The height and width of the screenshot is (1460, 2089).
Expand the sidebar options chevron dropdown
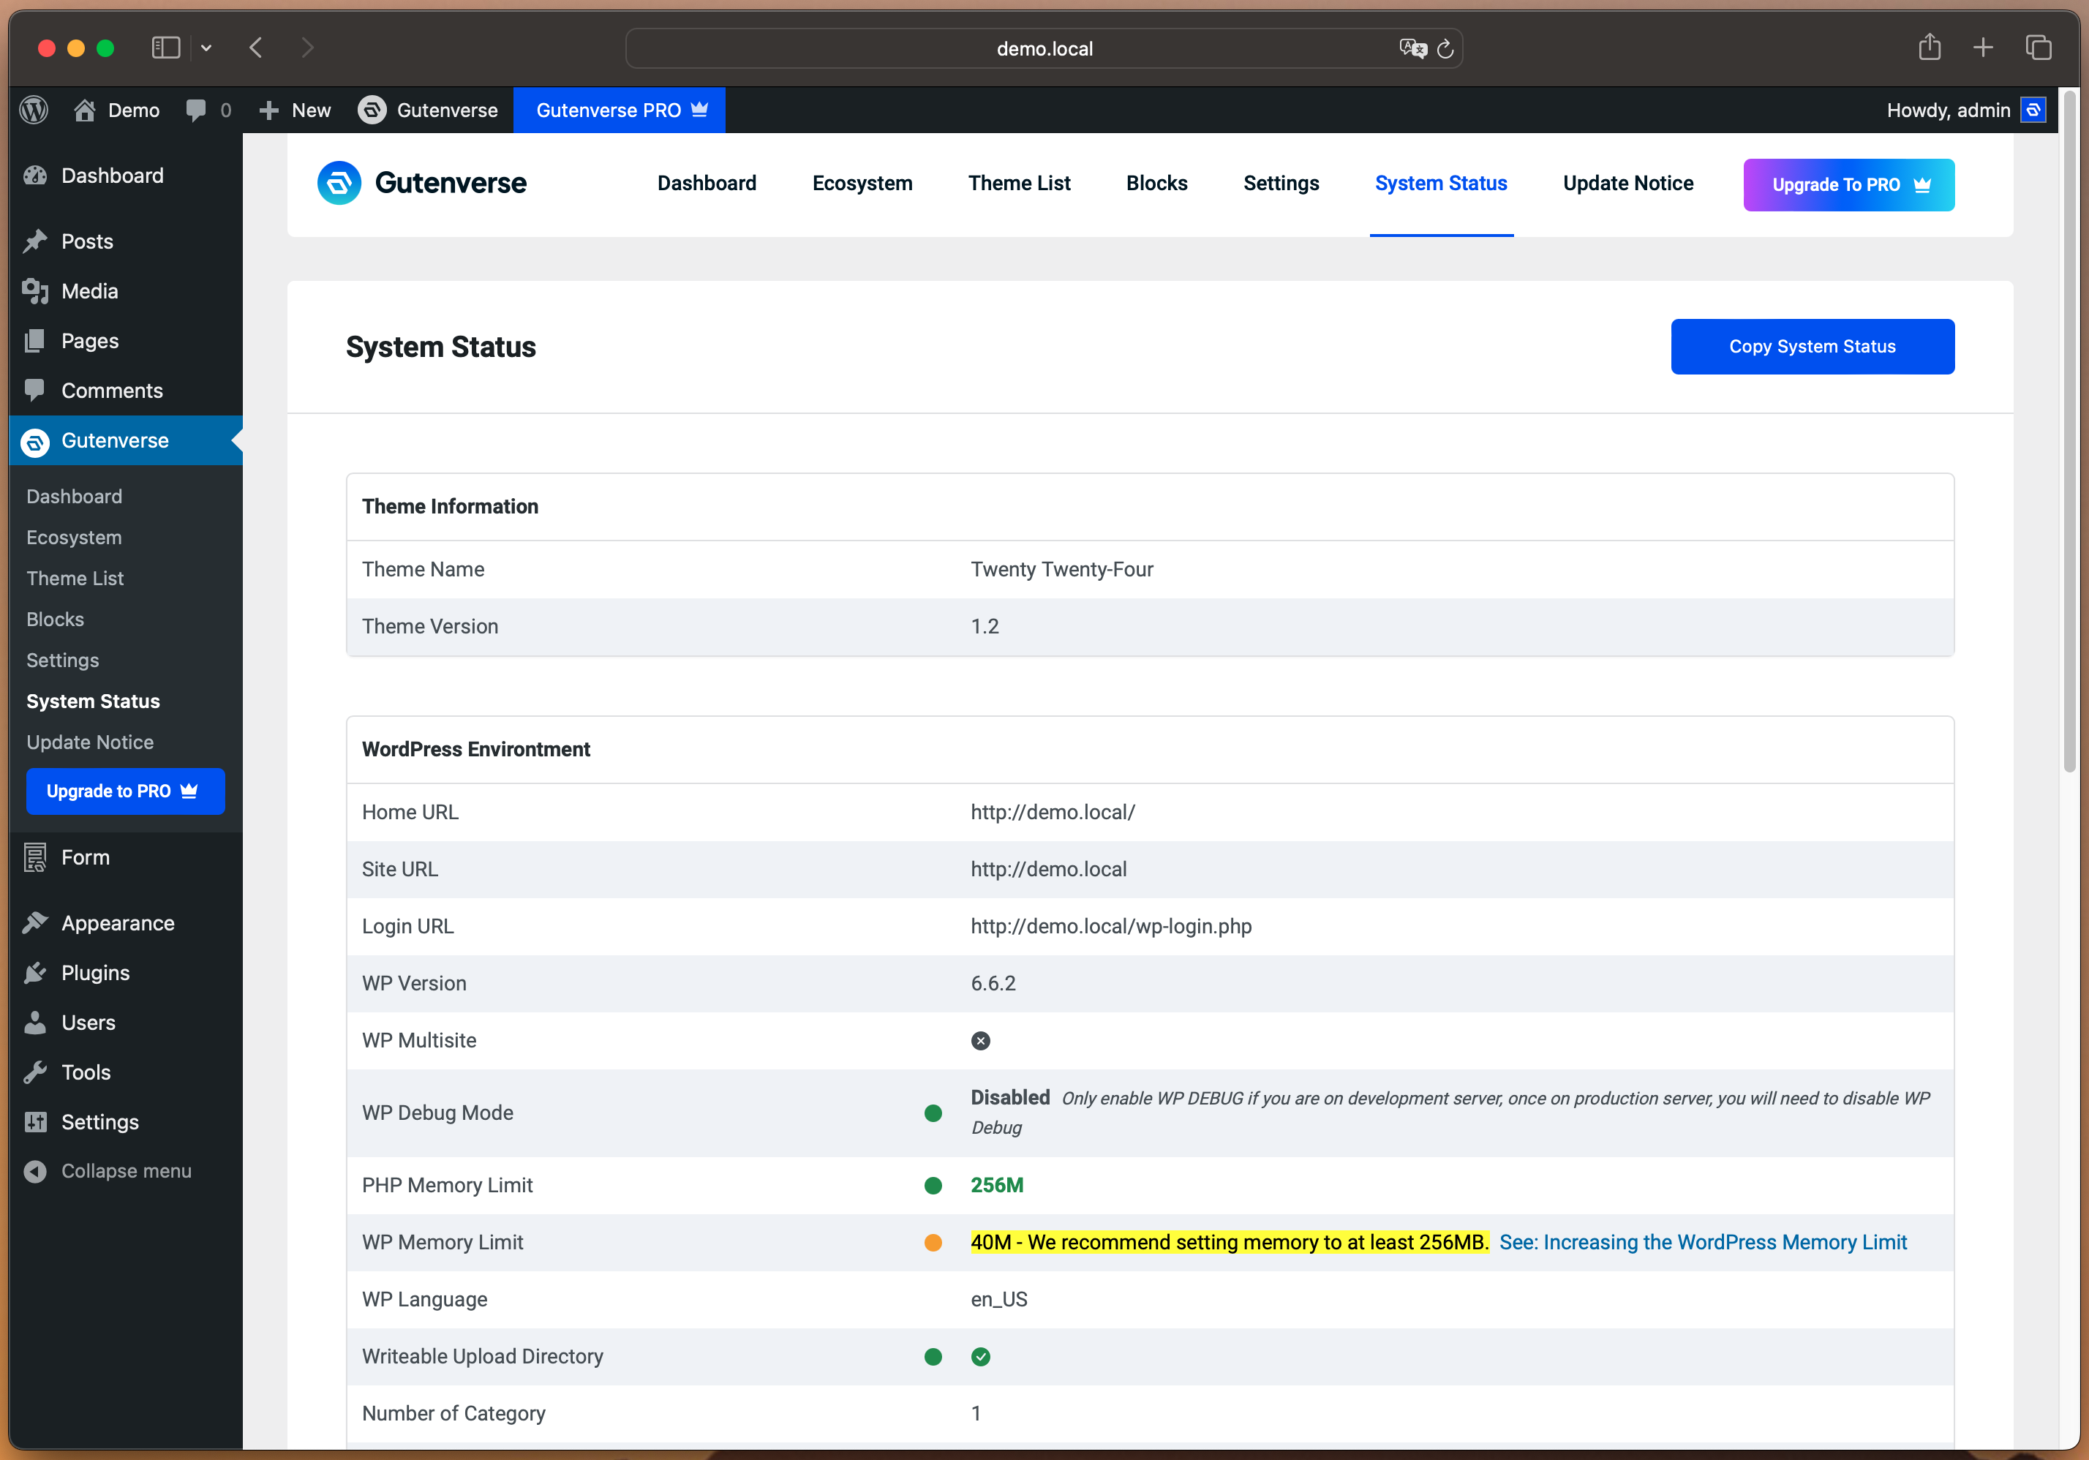[206, 48]
